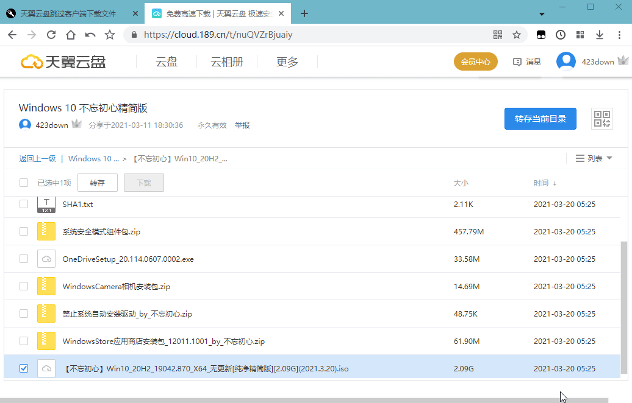Viewport: 632px width, 403px height.
Task: Open the browser downloads icon
Action: click(x=600, y=35)
